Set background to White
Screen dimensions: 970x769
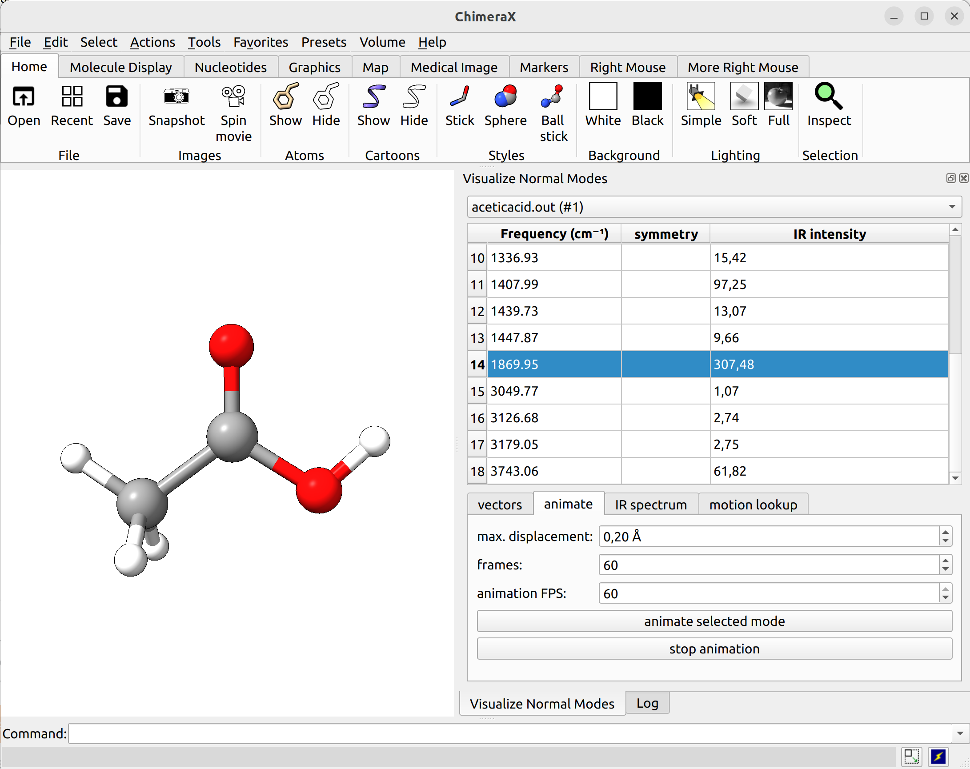[x=603, y=96]
